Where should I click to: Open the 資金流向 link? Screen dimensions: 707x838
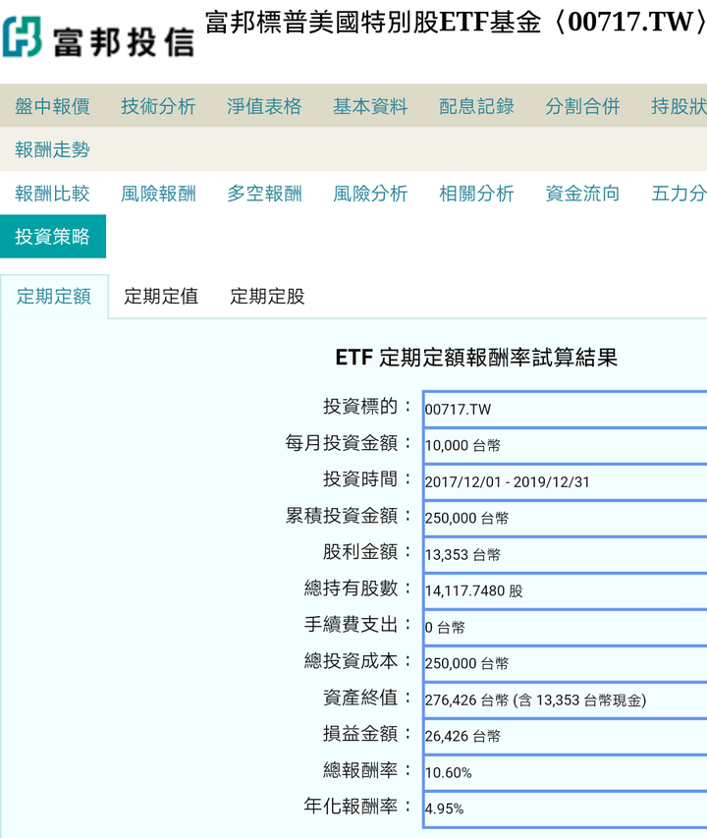point(582,194)
